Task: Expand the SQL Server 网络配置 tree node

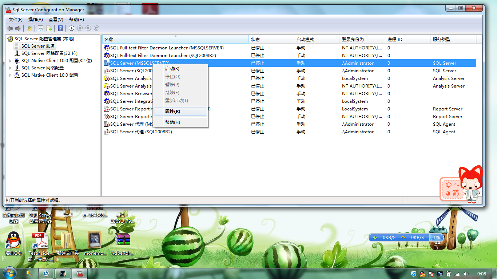Action: click(10, 68)
